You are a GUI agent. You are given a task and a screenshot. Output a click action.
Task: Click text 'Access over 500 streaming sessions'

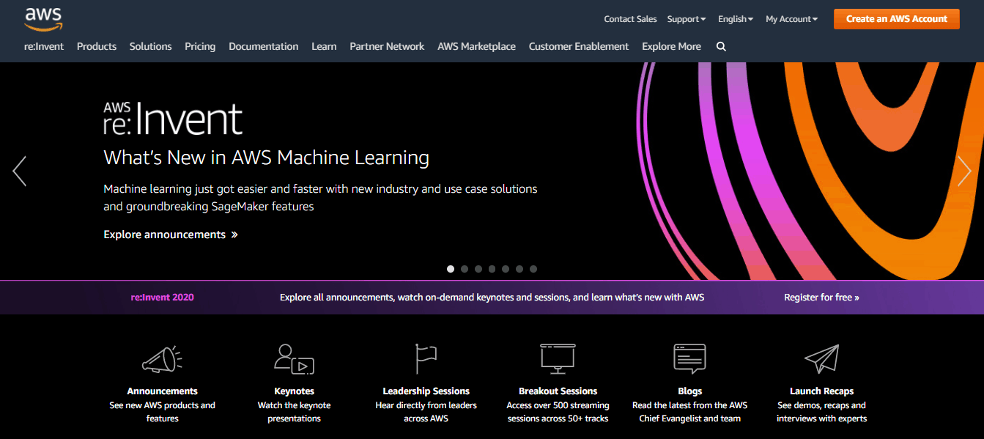pyautogui.click(x=558, y=412)
